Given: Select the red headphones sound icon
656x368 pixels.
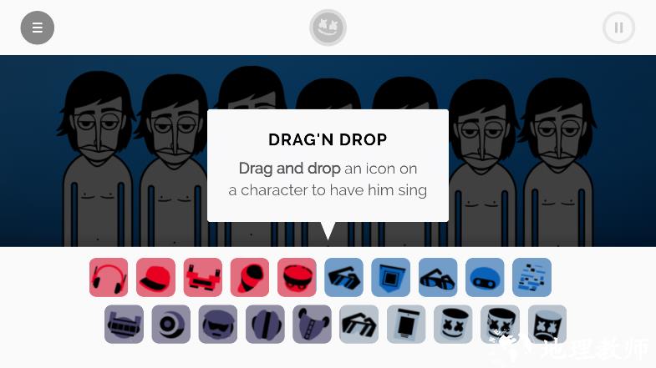Looking at the screenshot, I should click(x=109, y=277).
